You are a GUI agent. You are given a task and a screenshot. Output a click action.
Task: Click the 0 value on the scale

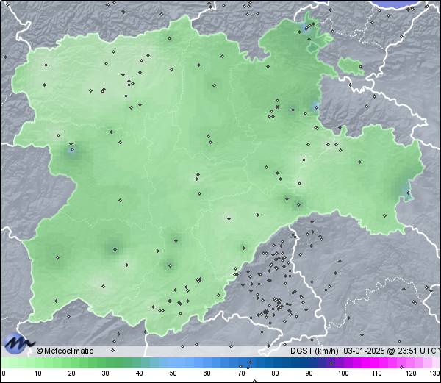point(4,373)
